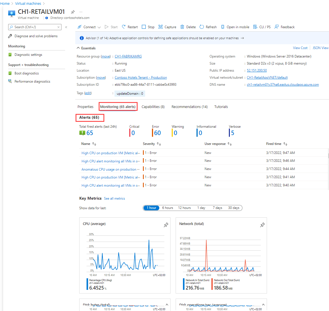
Task: Collapse the left navigation pane
Action: tap(66, 27)
